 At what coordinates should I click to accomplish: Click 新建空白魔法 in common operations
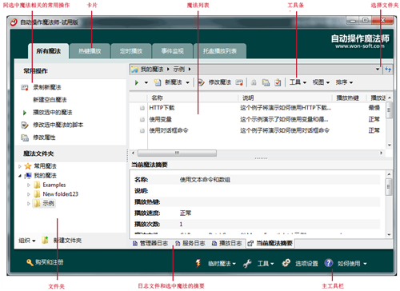pyautogui.click(x=50, y=100)
